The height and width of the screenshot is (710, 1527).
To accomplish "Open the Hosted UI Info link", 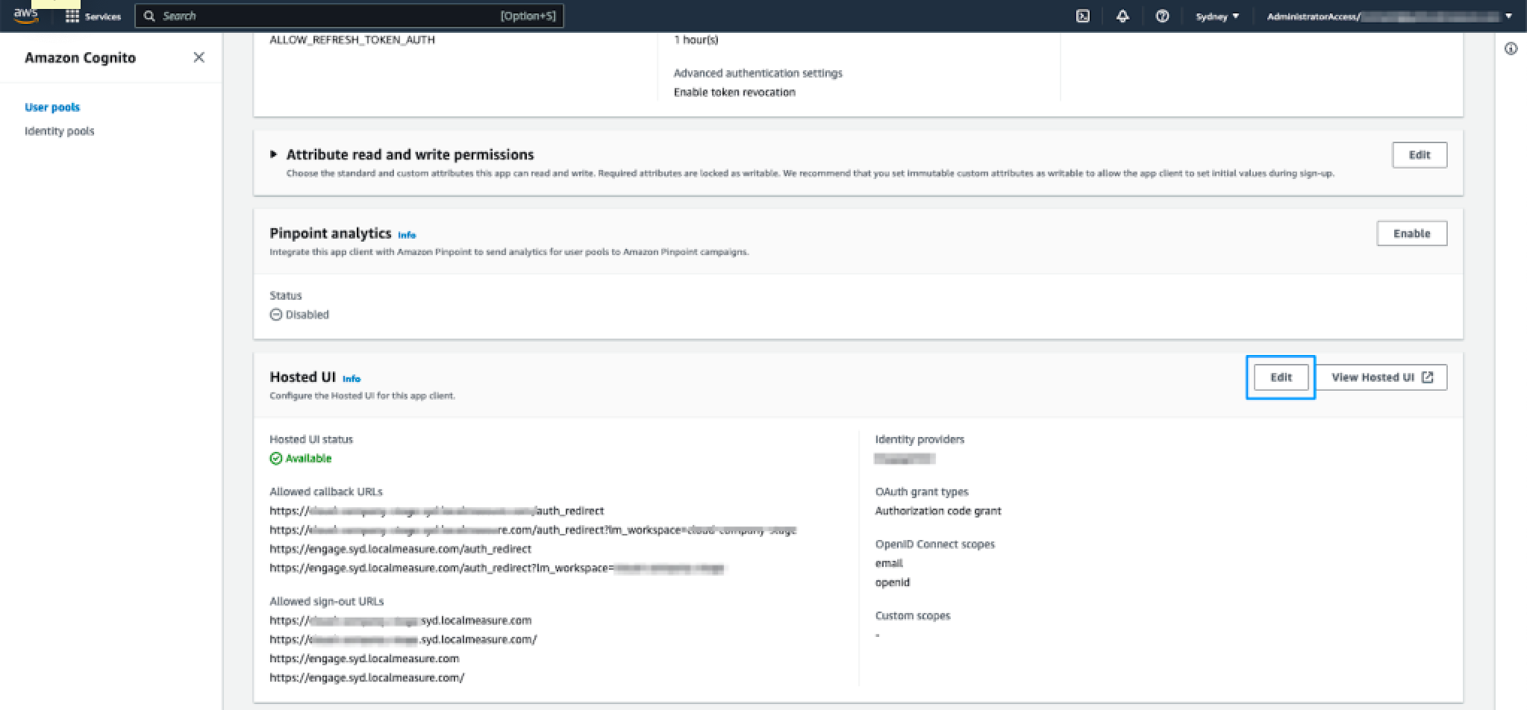I will pos(352,379).
